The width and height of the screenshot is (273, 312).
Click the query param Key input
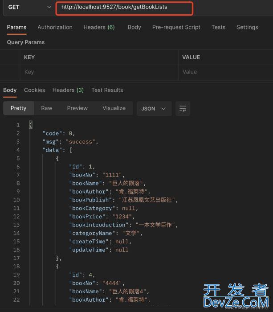coord(99,72)
